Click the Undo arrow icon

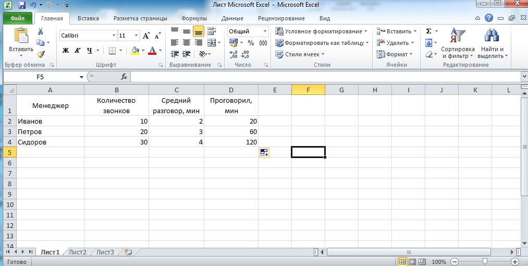[33, 5]
